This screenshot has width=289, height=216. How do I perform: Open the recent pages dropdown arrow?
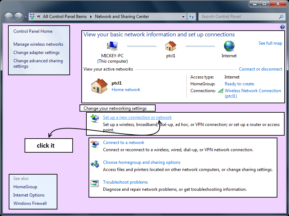26,17
